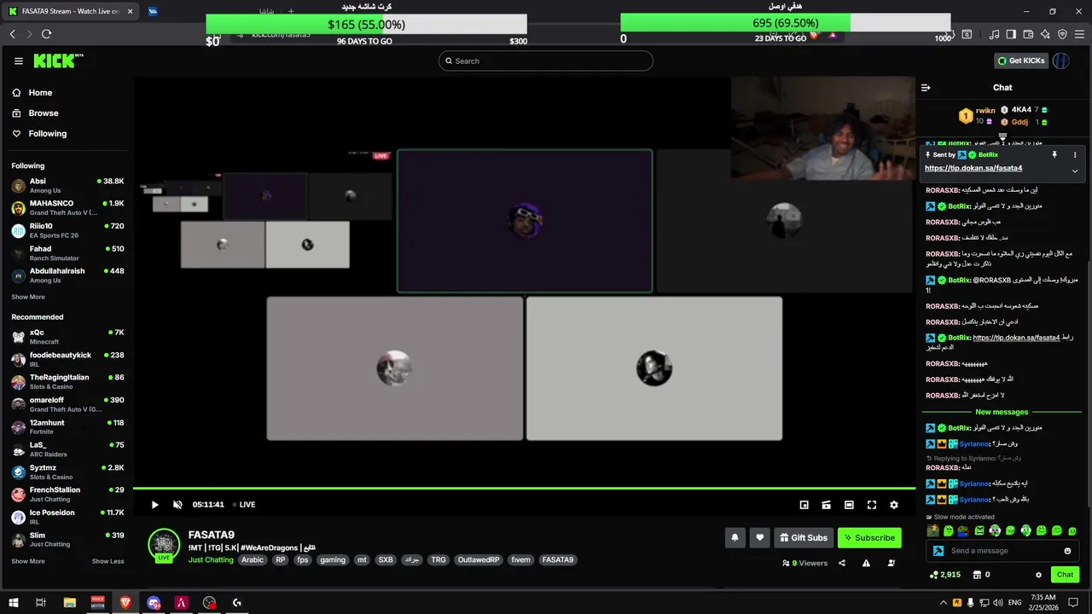Open xQc channel in Recommended
The image size is (1092, 614).
[x=67, y=336]
